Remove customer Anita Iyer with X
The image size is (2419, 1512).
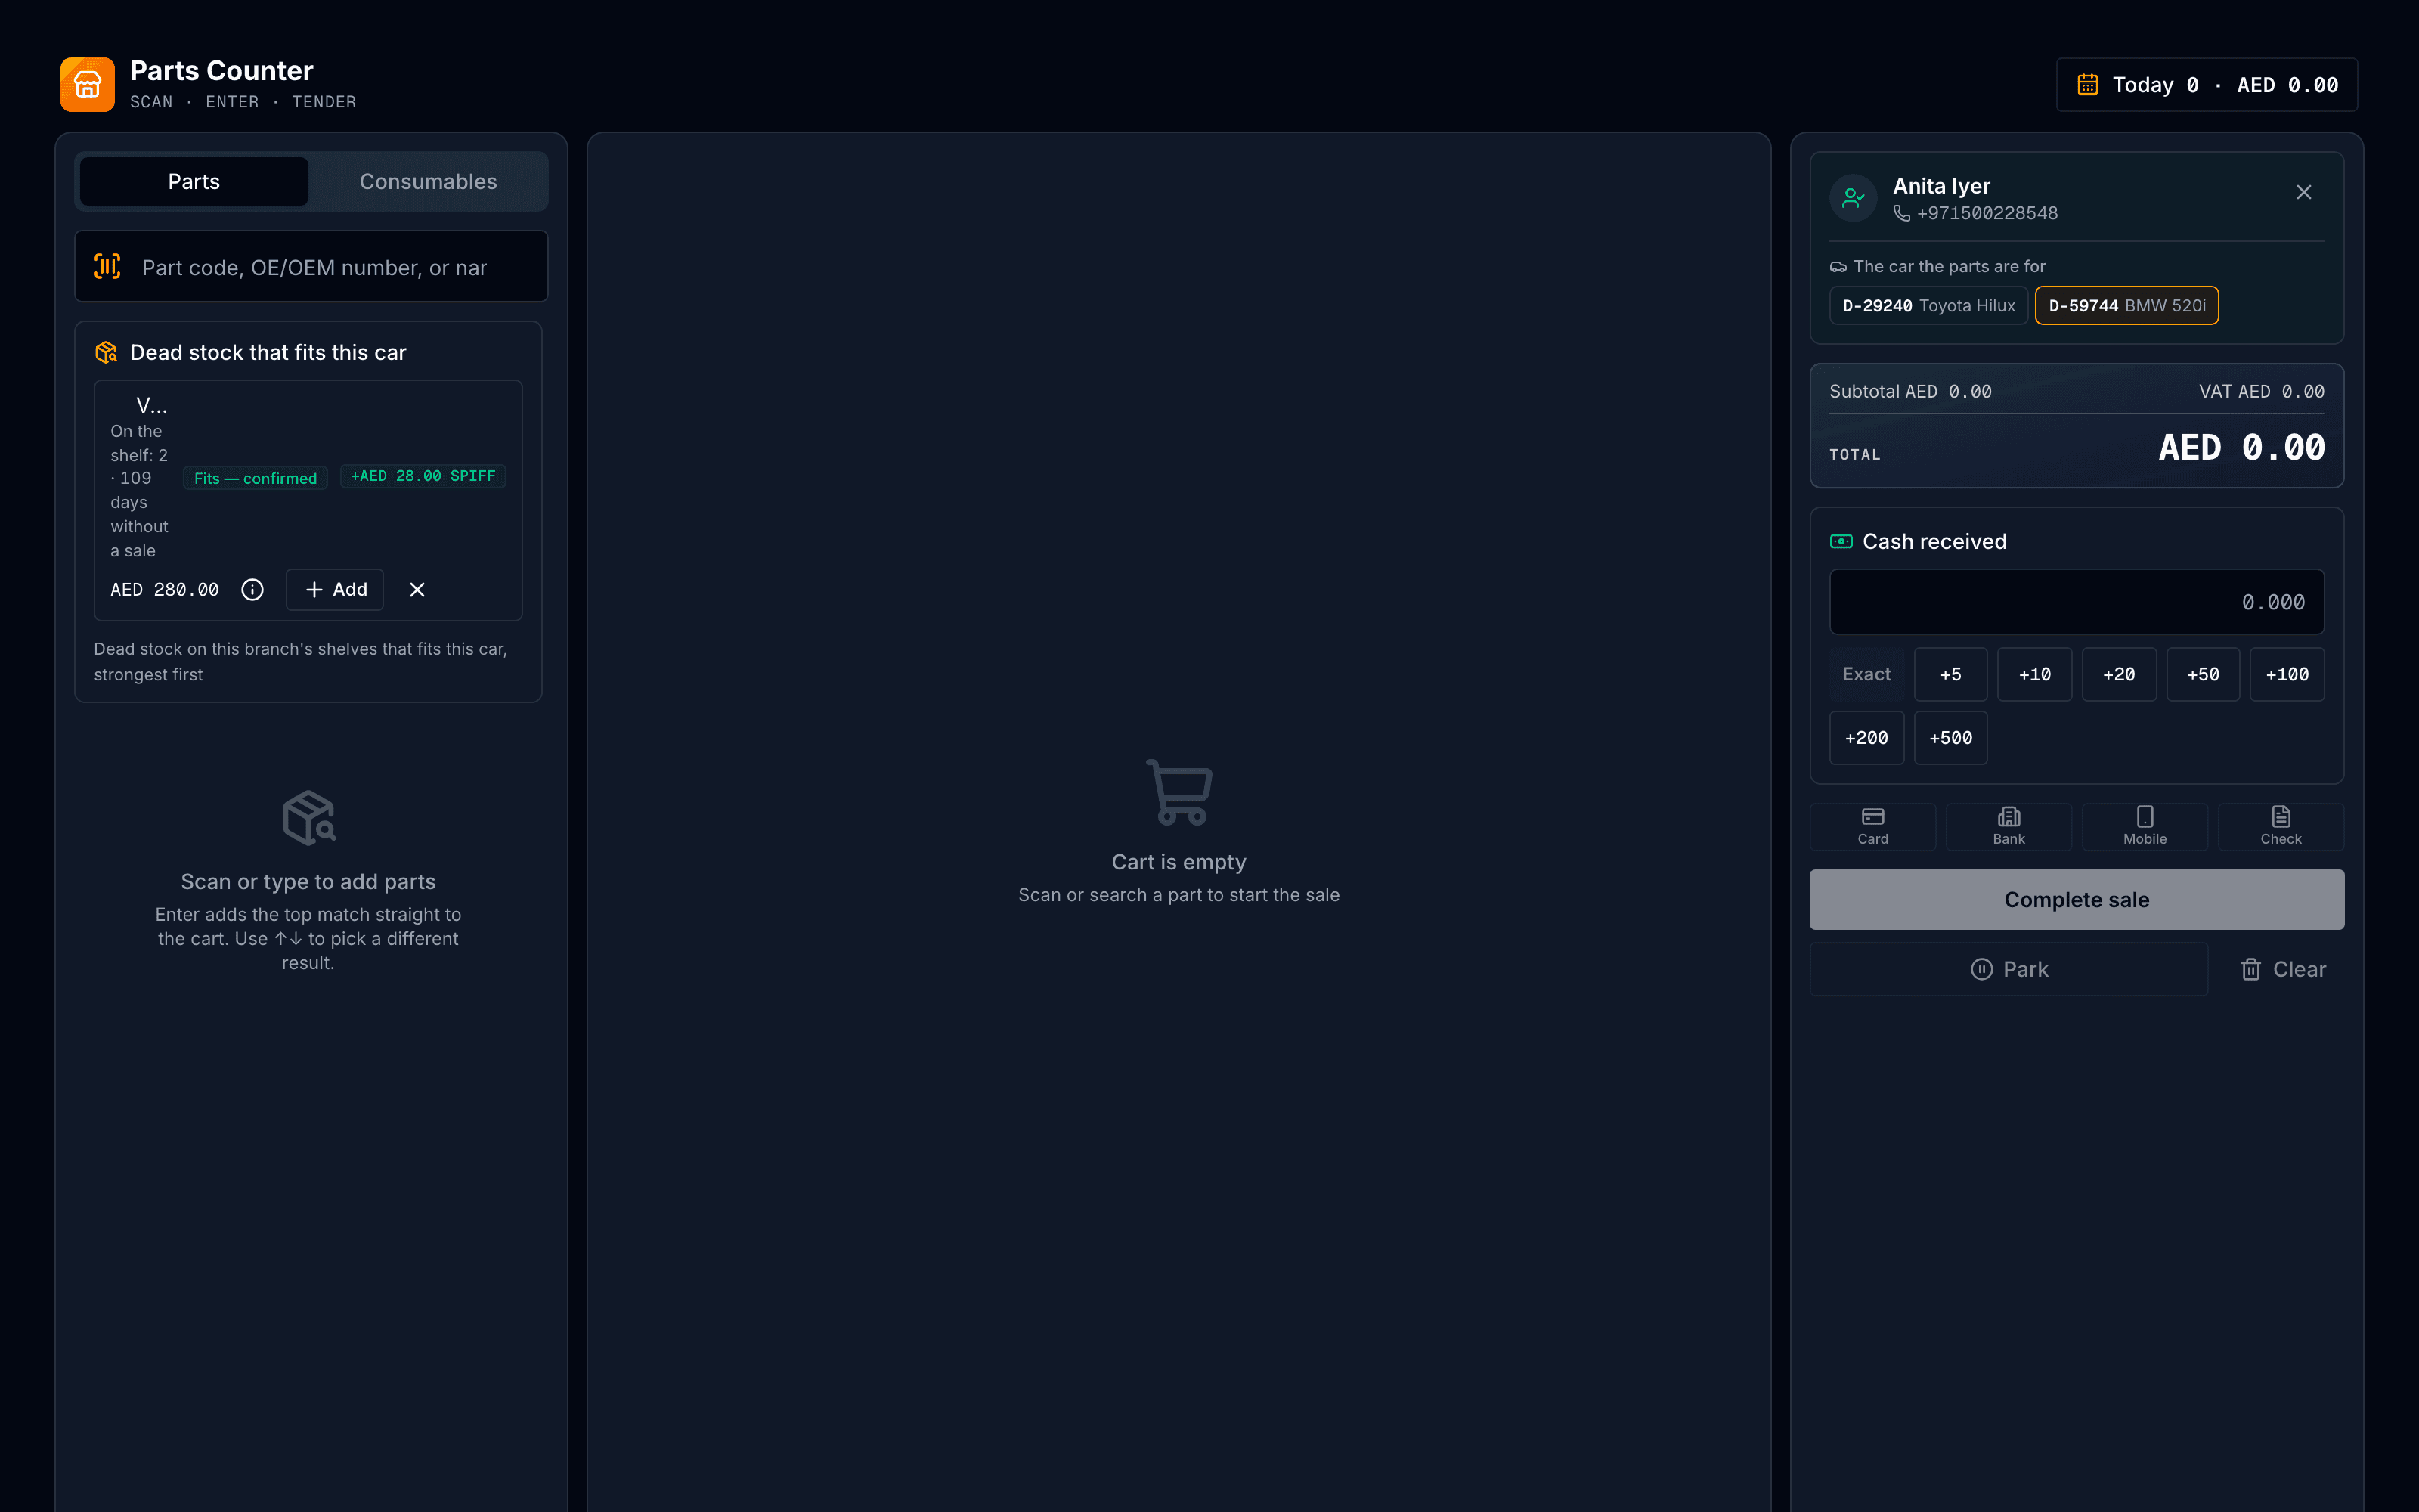coord(2303,192)
